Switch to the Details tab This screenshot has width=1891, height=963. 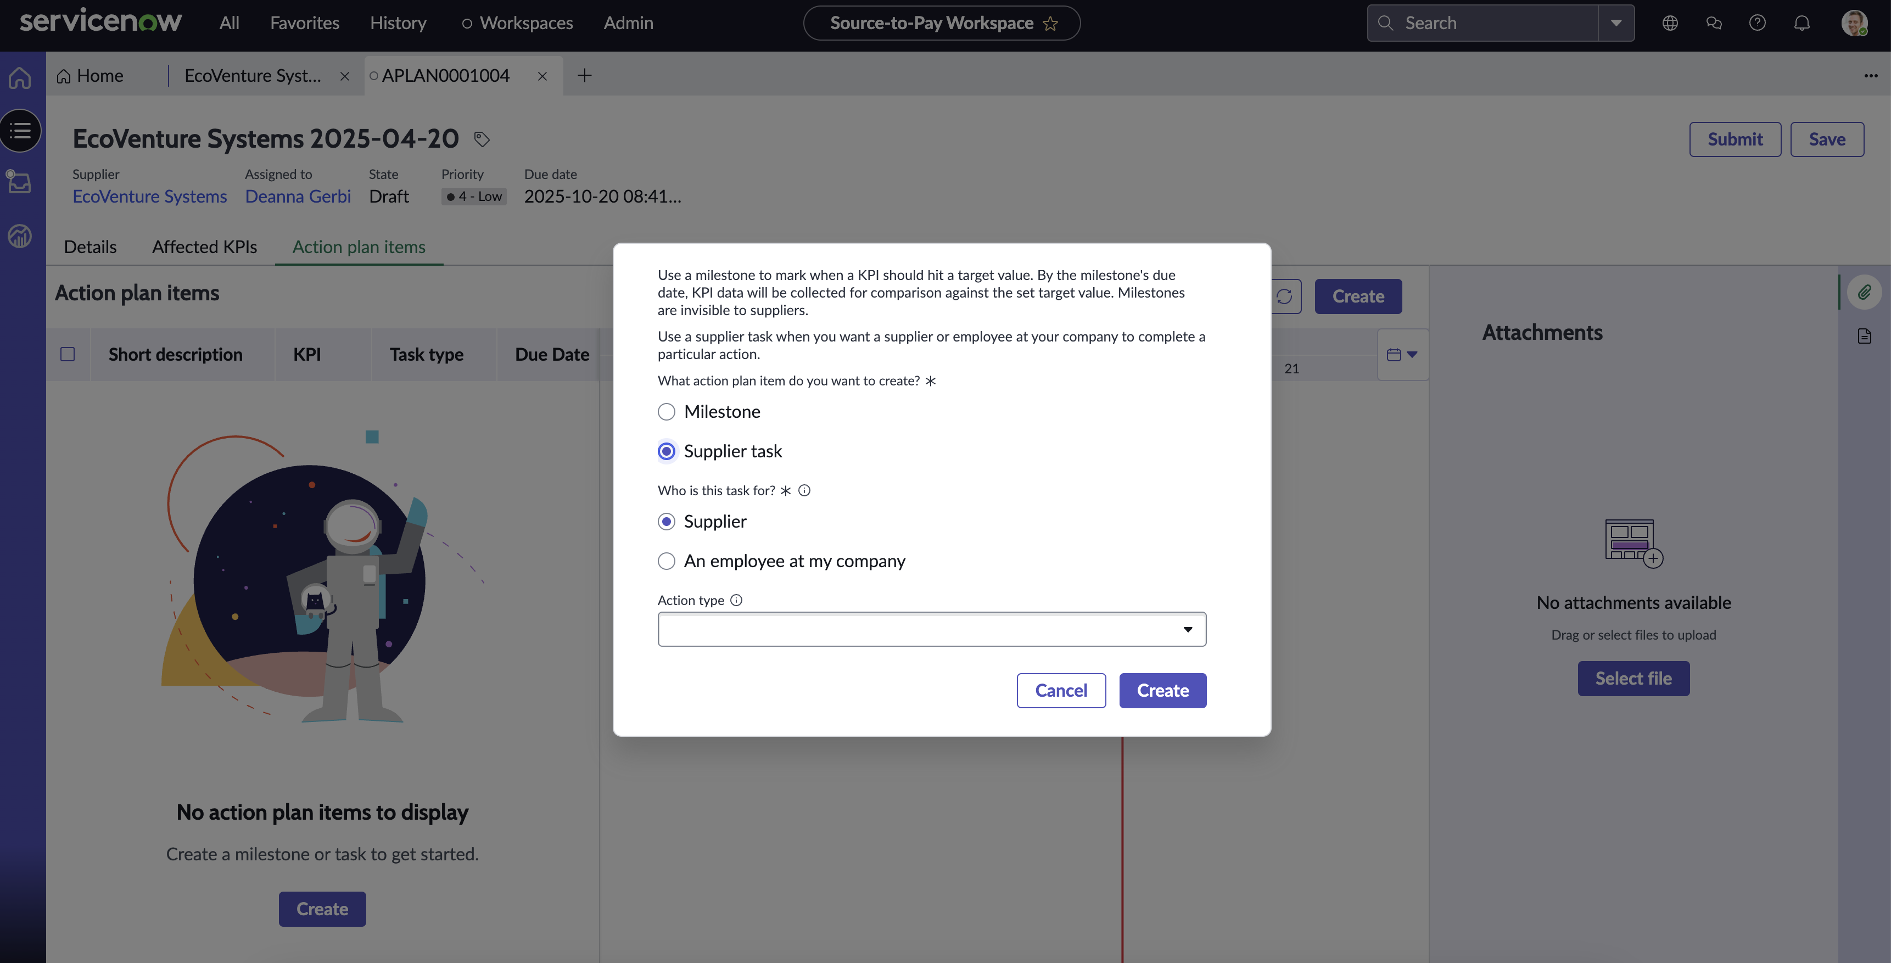coord(90,248)
